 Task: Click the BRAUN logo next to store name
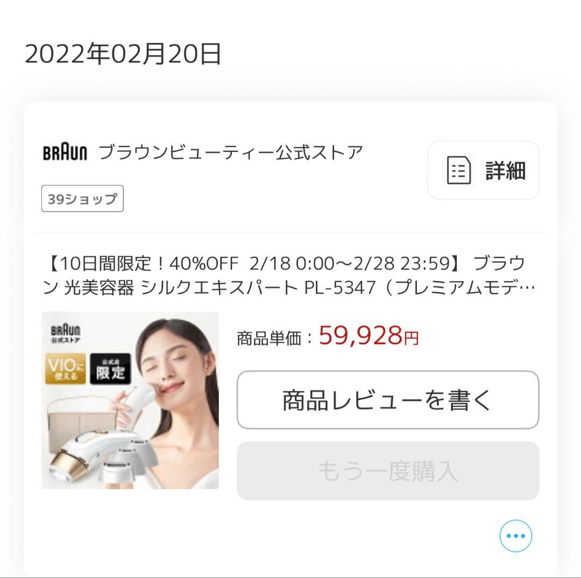[65, 152]
